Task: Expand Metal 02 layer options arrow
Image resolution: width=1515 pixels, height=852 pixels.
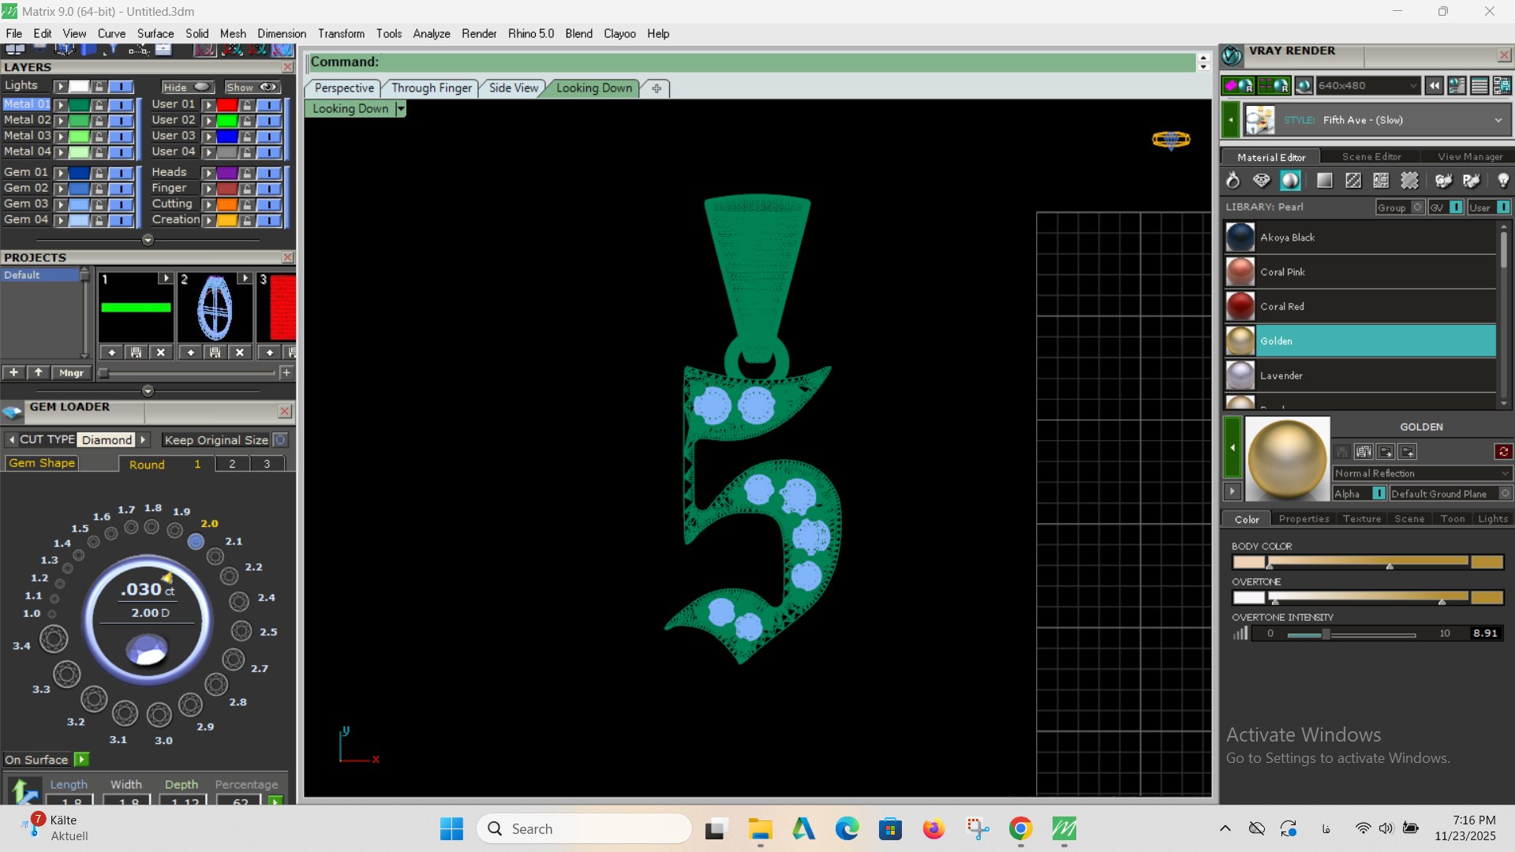Action: [60, 120]
